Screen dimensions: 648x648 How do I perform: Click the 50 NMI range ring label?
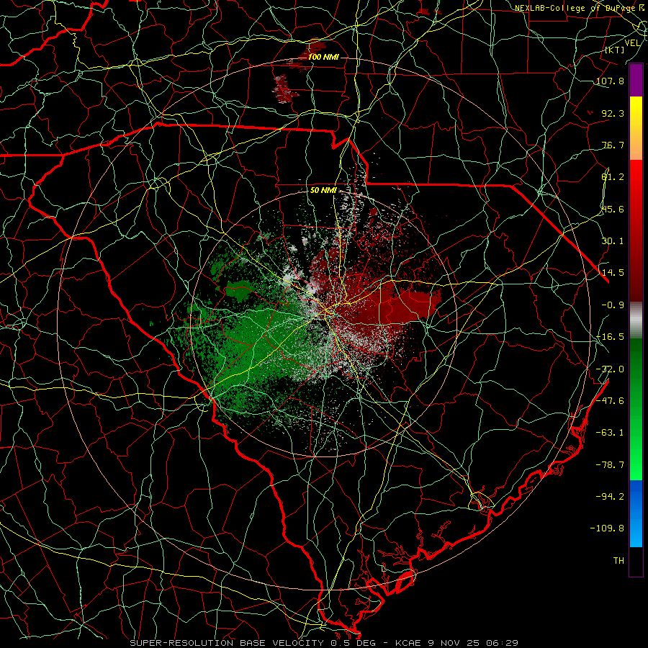click(323, 191)
